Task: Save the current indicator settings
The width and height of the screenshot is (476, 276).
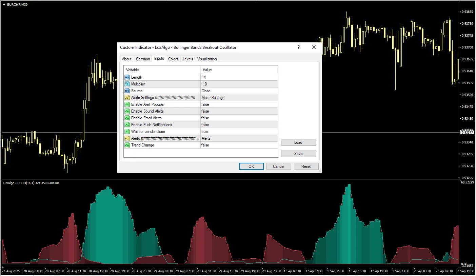Action: tap(298, 153)
